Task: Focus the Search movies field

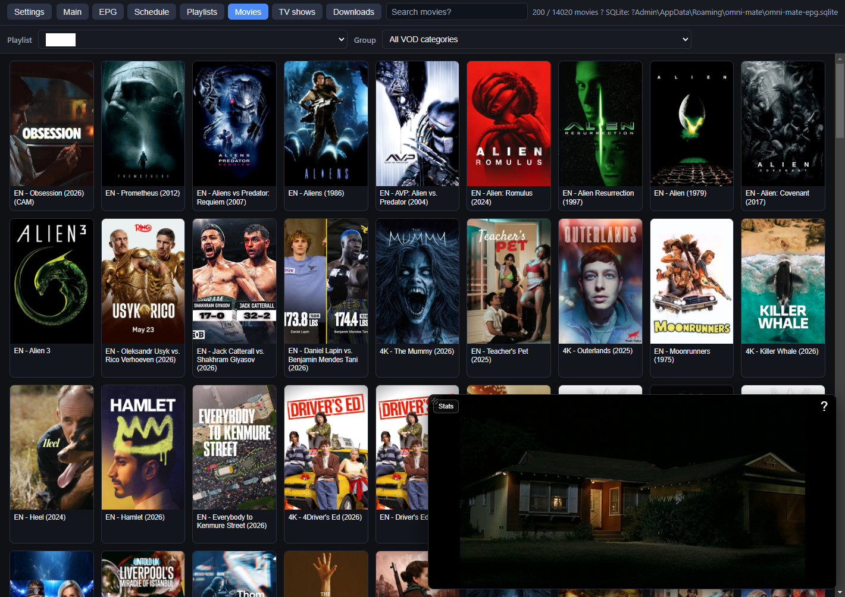Action: pyautogui.click(x=456, y=12)
